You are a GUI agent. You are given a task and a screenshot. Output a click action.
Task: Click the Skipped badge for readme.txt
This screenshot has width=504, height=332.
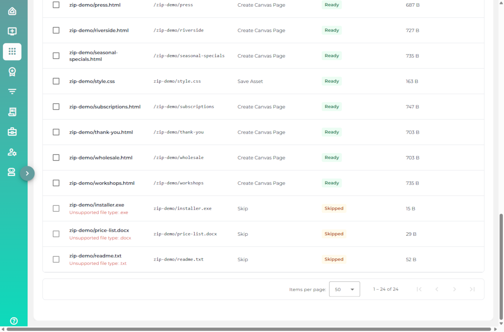pyautogui.click(x=334, y=259)
